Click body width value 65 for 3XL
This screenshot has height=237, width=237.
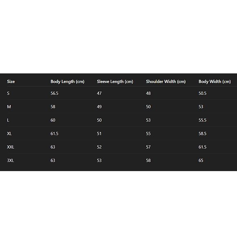pos(201,160)
